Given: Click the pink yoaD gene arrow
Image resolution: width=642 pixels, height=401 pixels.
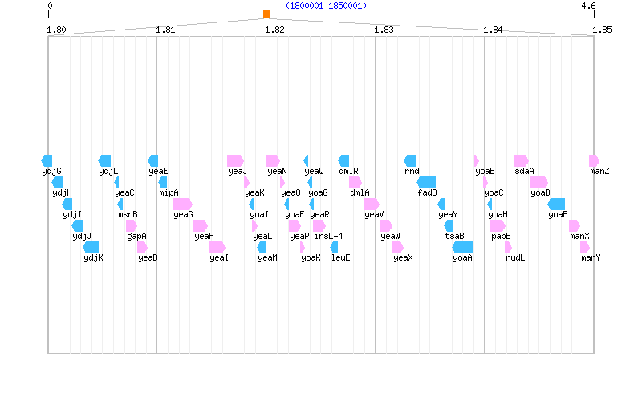Looking at the screenshot, I should pyautogui.click(x=538, y=182).
